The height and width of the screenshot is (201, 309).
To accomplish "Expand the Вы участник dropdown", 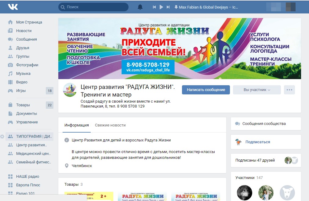I will [x=257, y=90].
